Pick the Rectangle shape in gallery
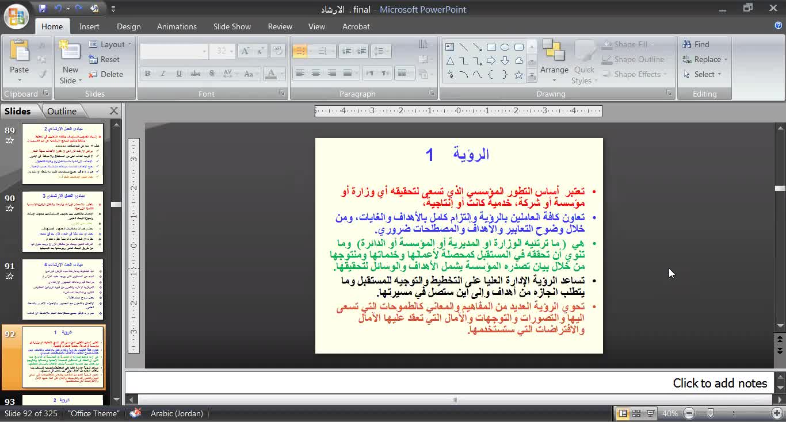This screenshot has height=422, width=786. click(491, 47)
